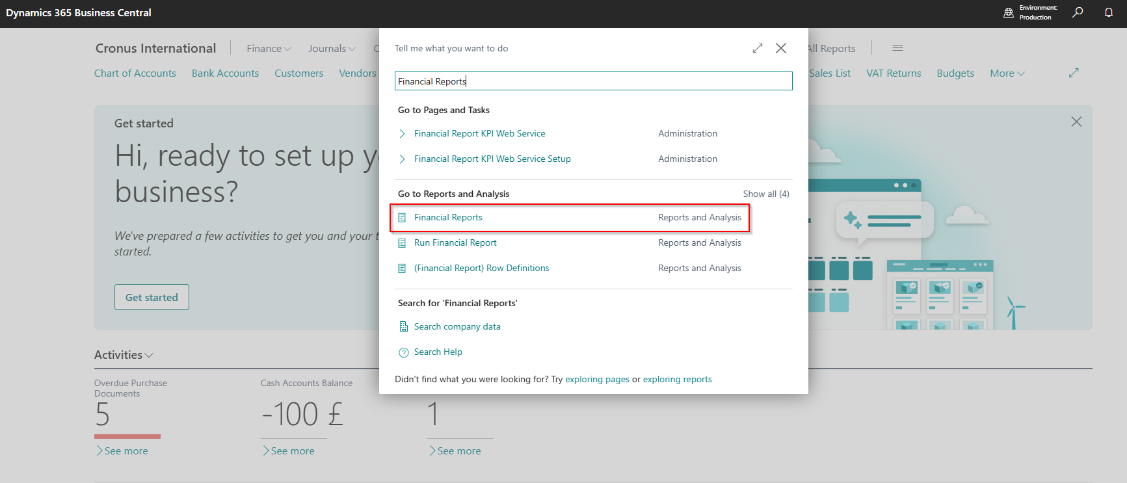Show all 4 report results

click(x=766, y=194)
